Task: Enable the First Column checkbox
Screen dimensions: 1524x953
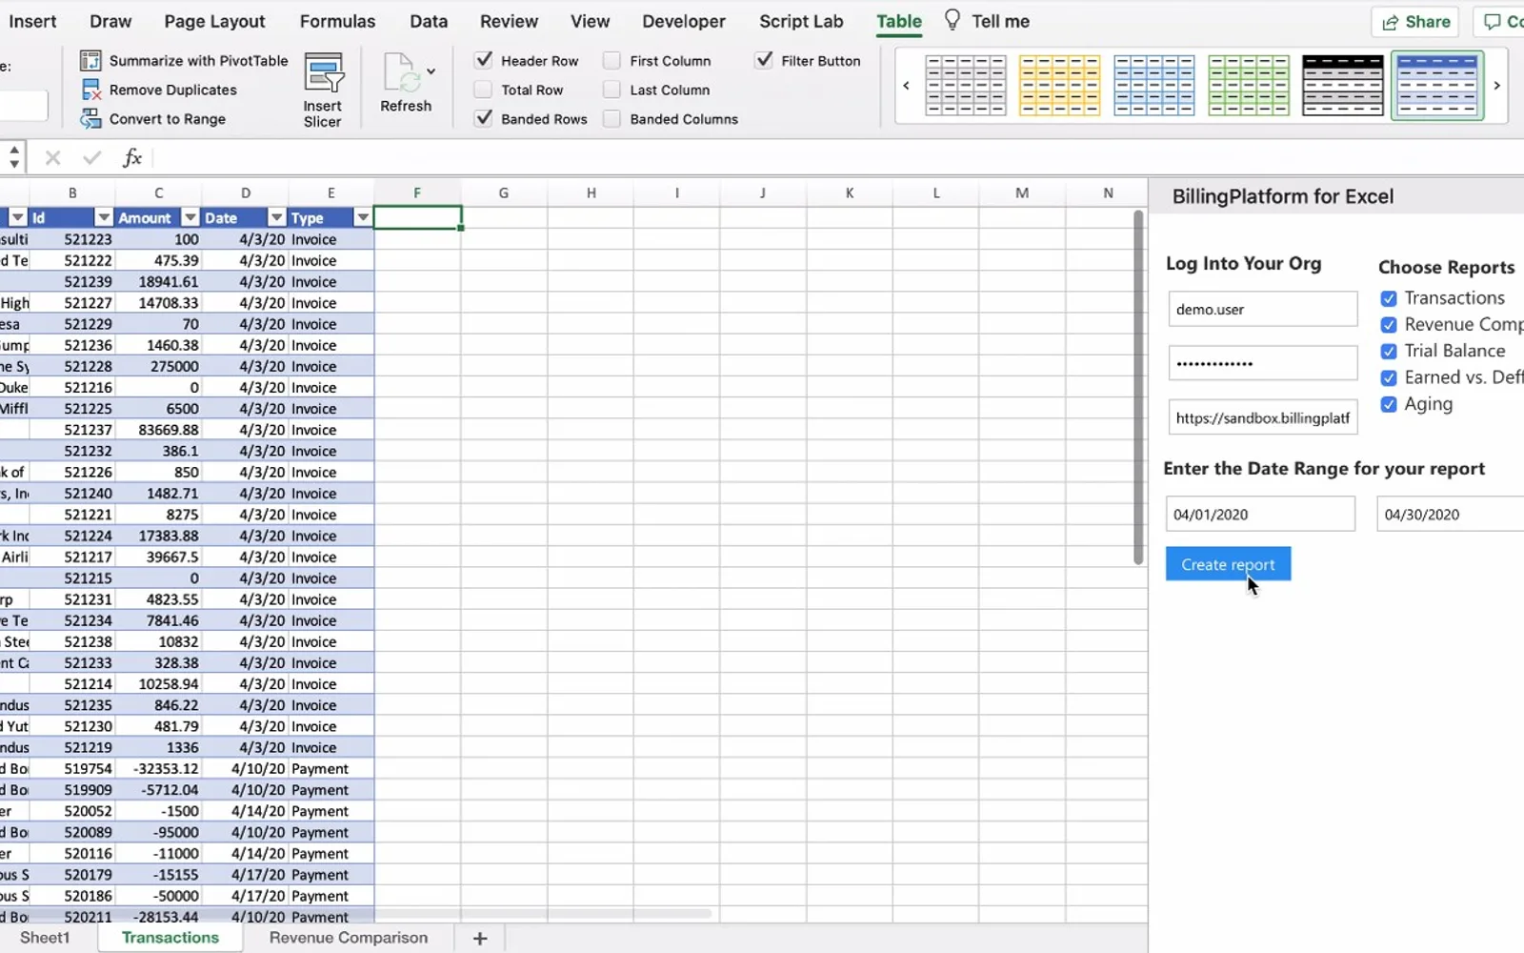Action: [612, 61]
